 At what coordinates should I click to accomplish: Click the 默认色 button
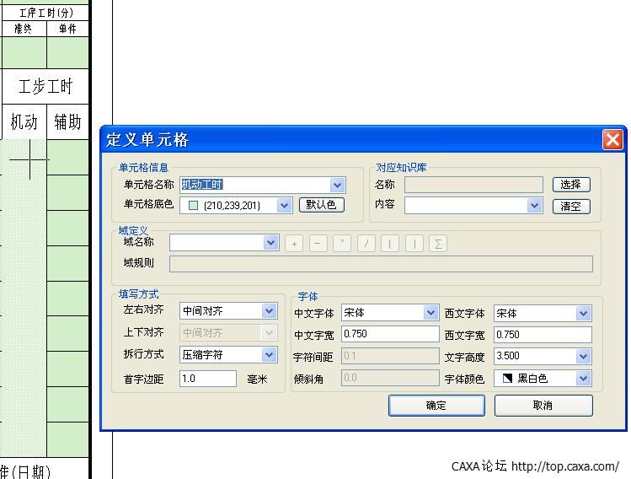tap(321, 205)
